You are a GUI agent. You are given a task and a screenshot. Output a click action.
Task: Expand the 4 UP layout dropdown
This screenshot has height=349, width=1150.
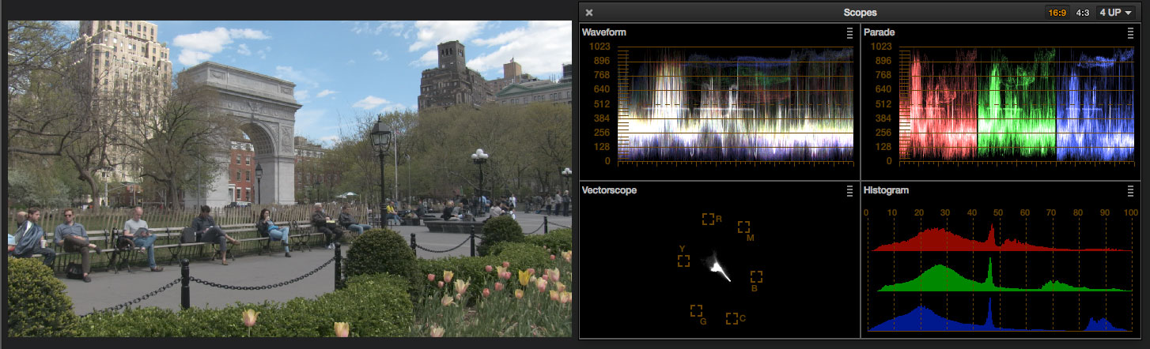point(1115,13)
